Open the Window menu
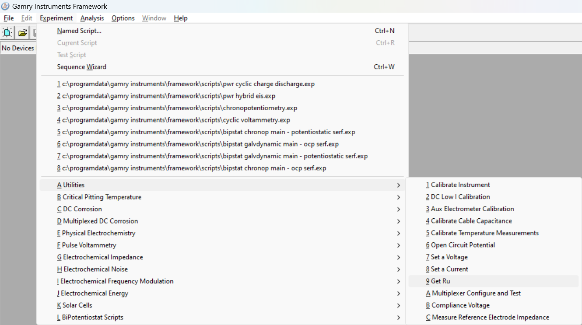Viewport: 582px width, 325px height. 154,18
